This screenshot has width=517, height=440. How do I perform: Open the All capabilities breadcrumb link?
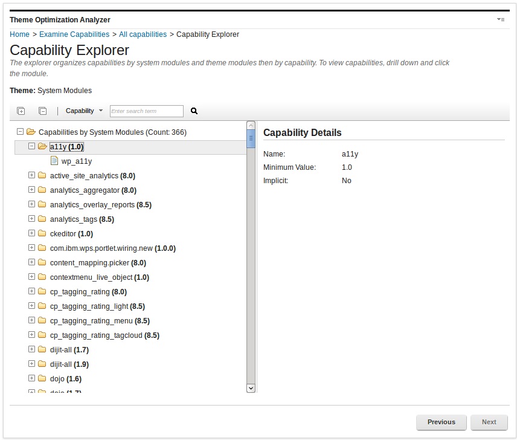(x=143, y=34)
